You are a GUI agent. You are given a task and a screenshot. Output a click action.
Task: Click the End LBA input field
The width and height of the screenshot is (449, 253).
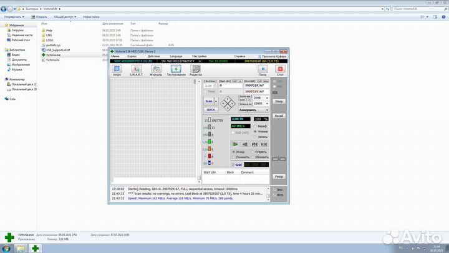256,86
